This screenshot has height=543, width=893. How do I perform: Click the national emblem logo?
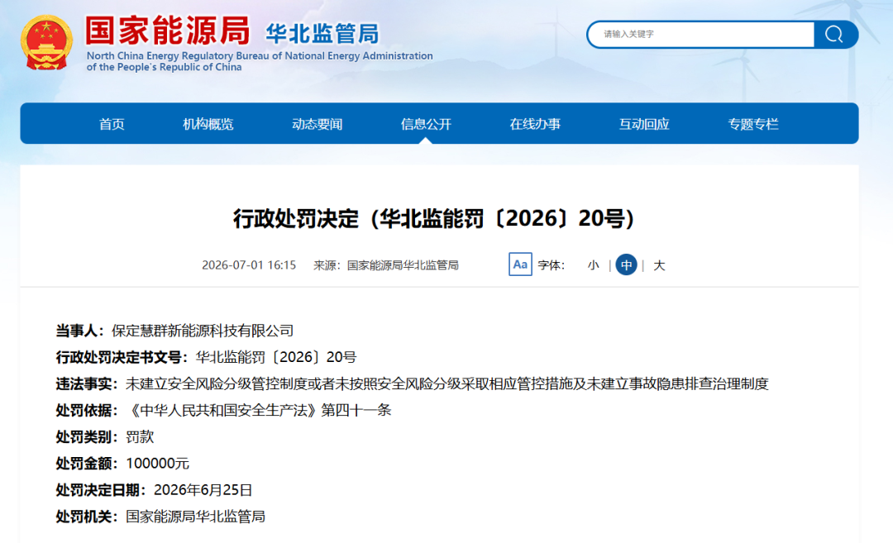(x=46, y=43)
